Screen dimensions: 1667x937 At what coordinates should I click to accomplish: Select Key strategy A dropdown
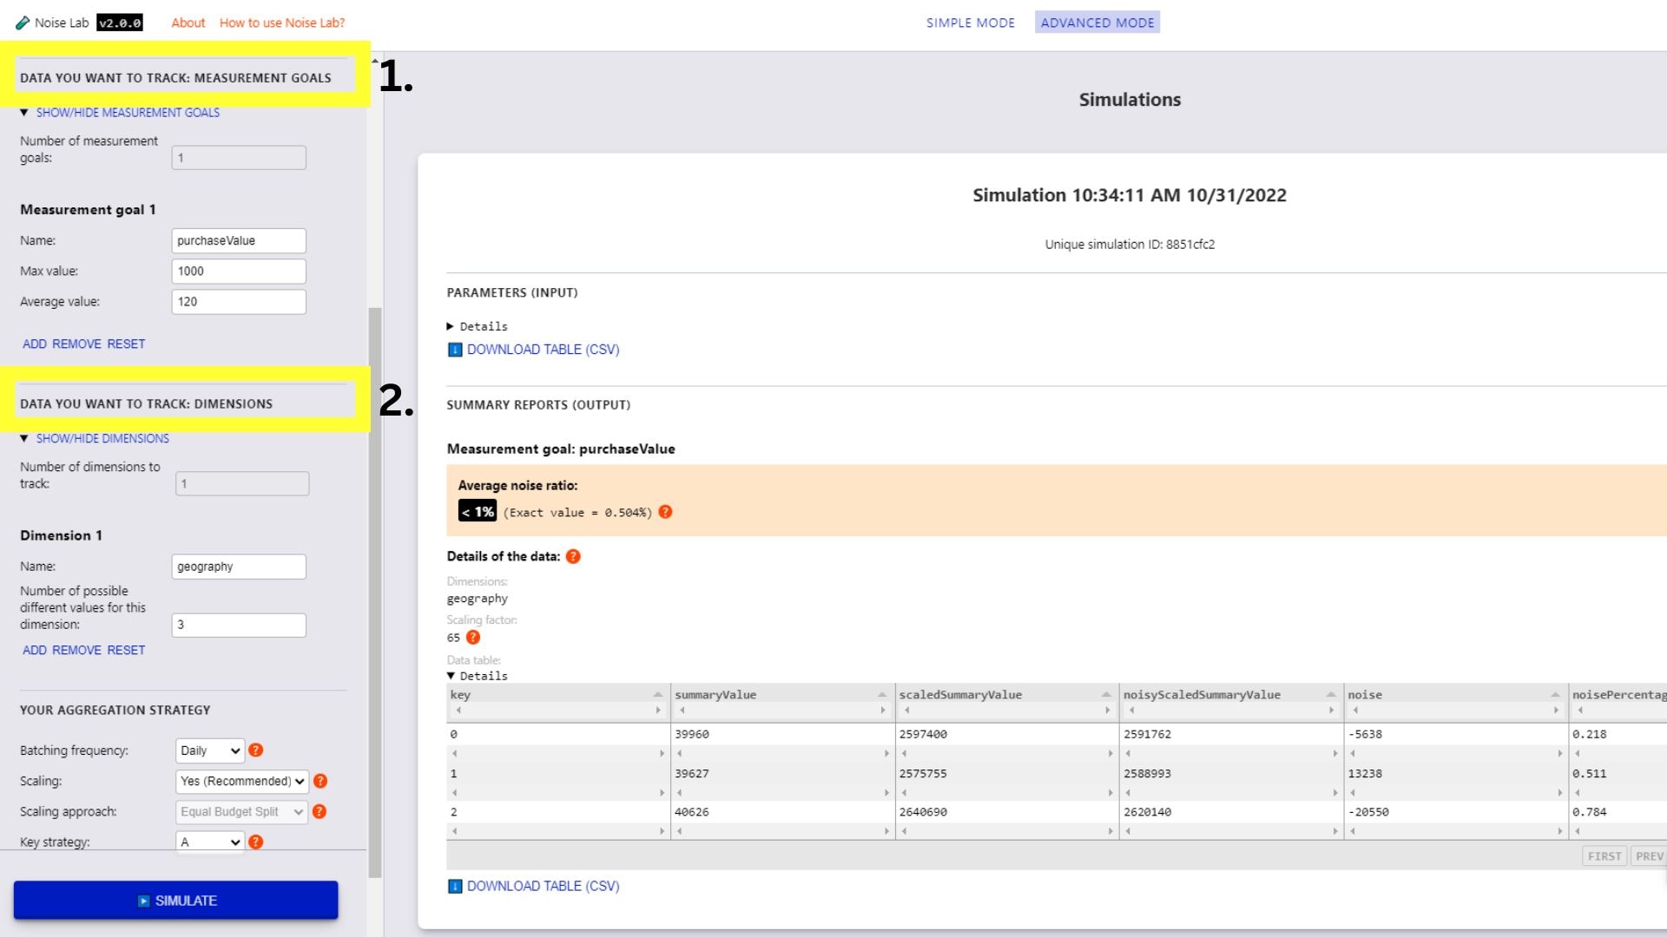[208, 841]
